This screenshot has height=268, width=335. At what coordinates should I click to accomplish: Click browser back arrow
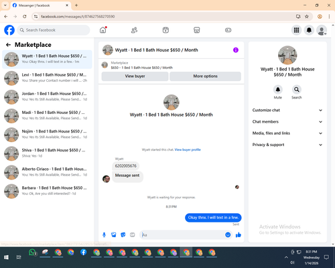(x=6, y=17)
